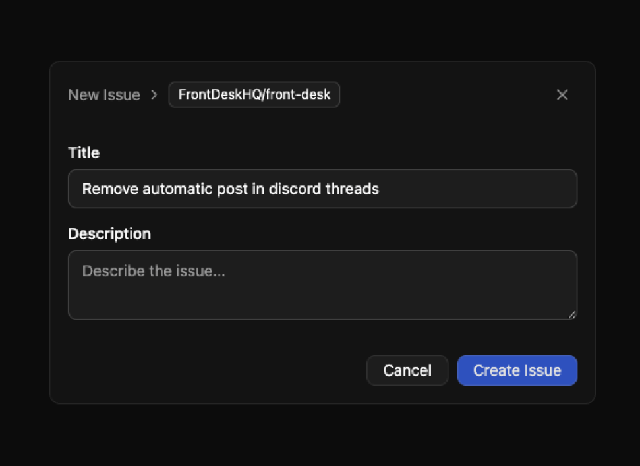Click the Description field label
Viewport: 640px width, 466px height.
click(x=109, y=234)
